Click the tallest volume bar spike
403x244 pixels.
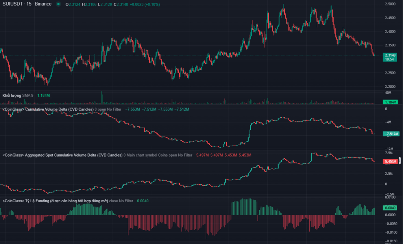tap(102, 97)
